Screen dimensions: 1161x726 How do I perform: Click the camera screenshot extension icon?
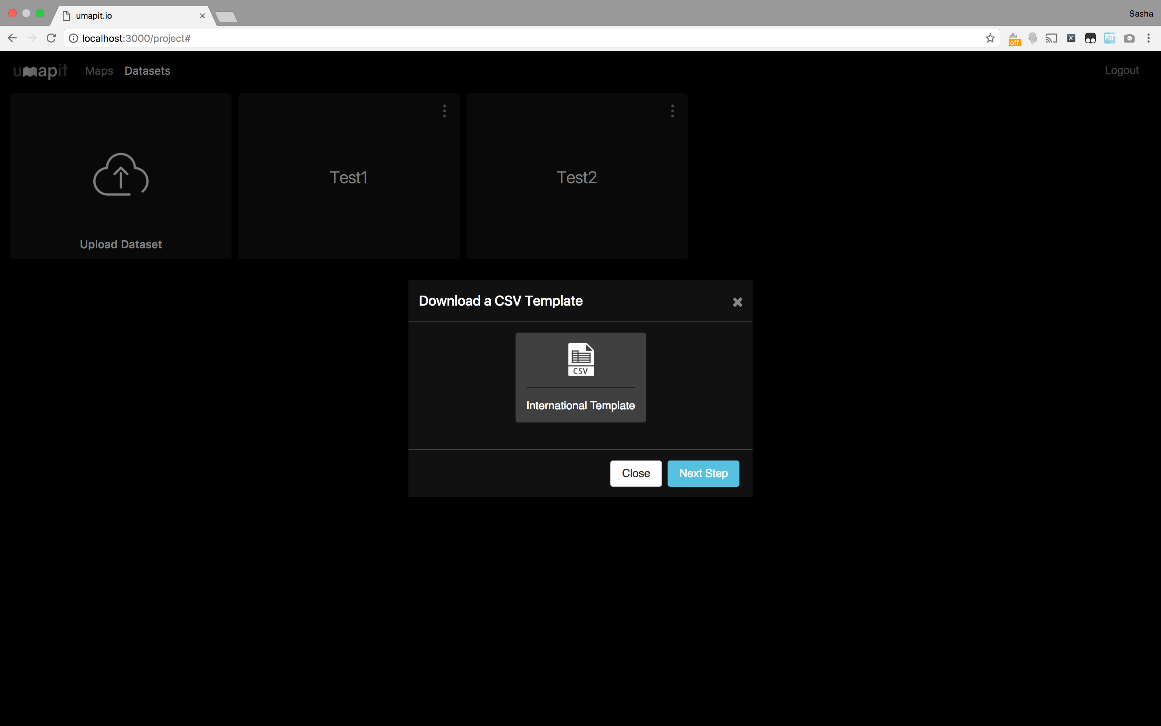point(1129,38)
